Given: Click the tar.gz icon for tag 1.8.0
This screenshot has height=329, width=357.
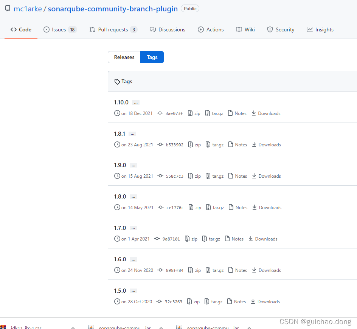Looking at the screenshot, I should coord(208,207).
